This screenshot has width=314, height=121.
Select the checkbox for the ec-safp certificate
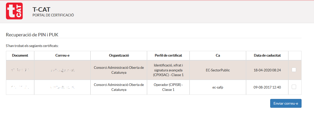pos(294,87)
